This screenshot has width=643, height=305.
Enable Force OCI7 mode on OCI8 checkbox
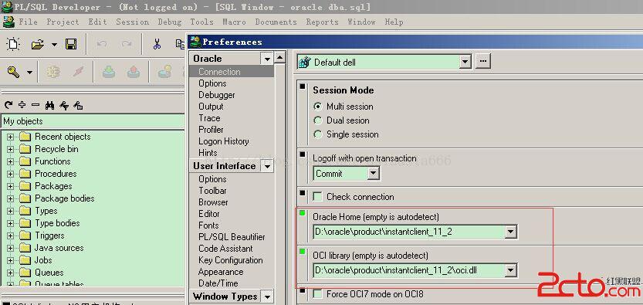tap(317, 294)
